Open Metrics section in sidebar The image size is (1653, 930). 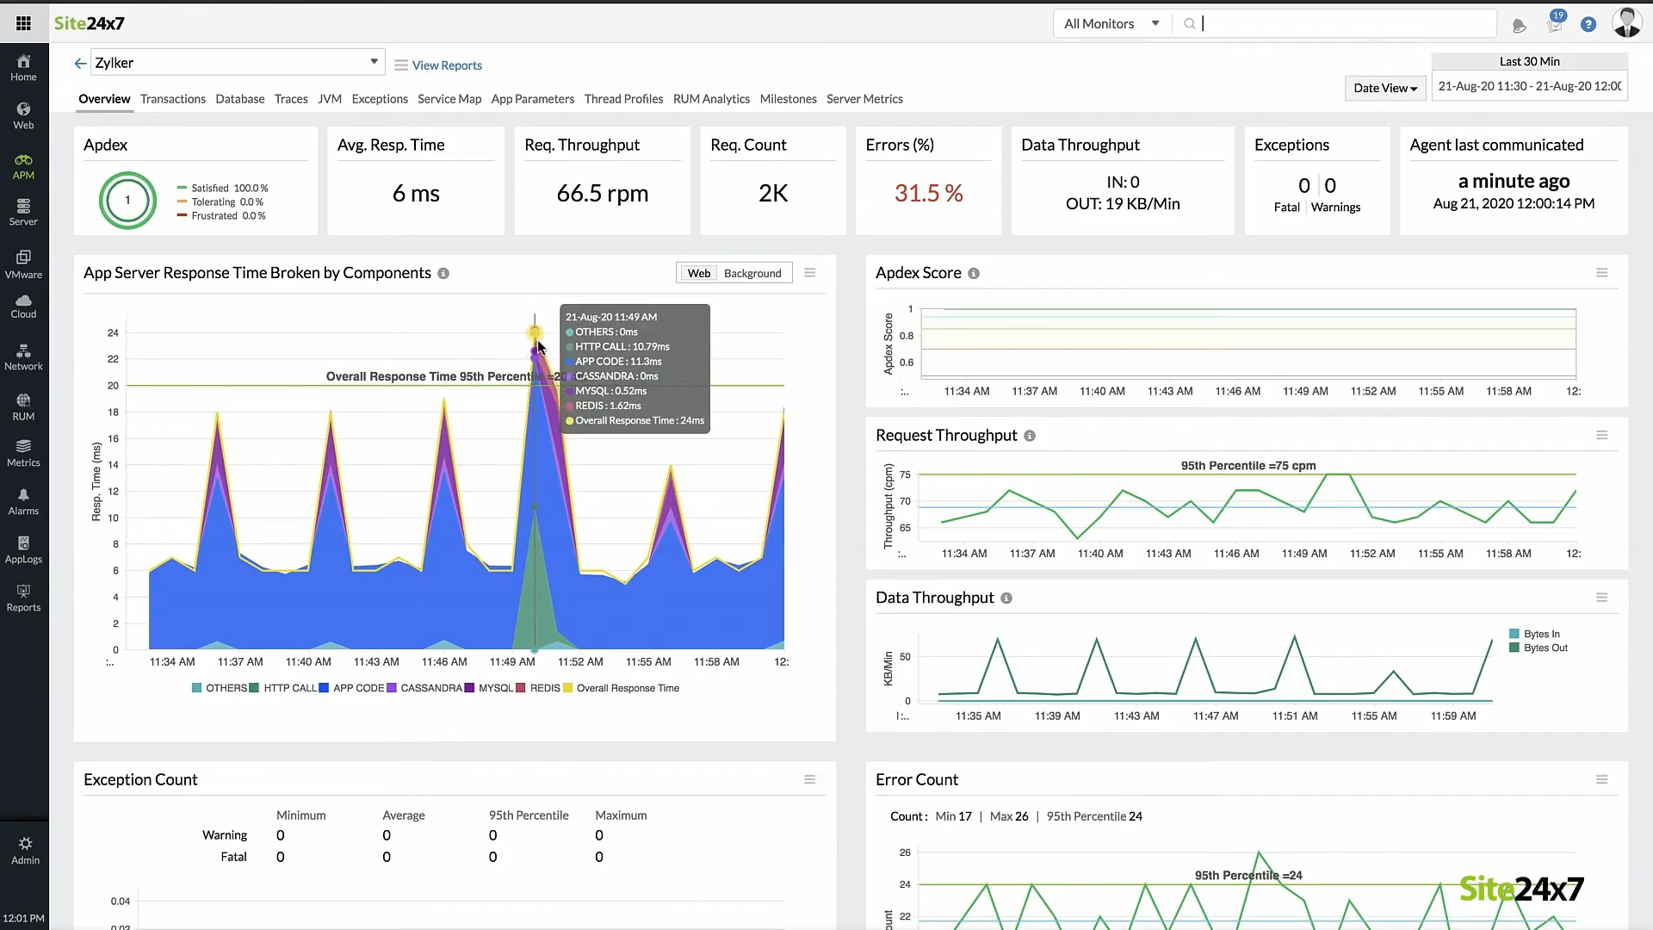pos(23,454)
